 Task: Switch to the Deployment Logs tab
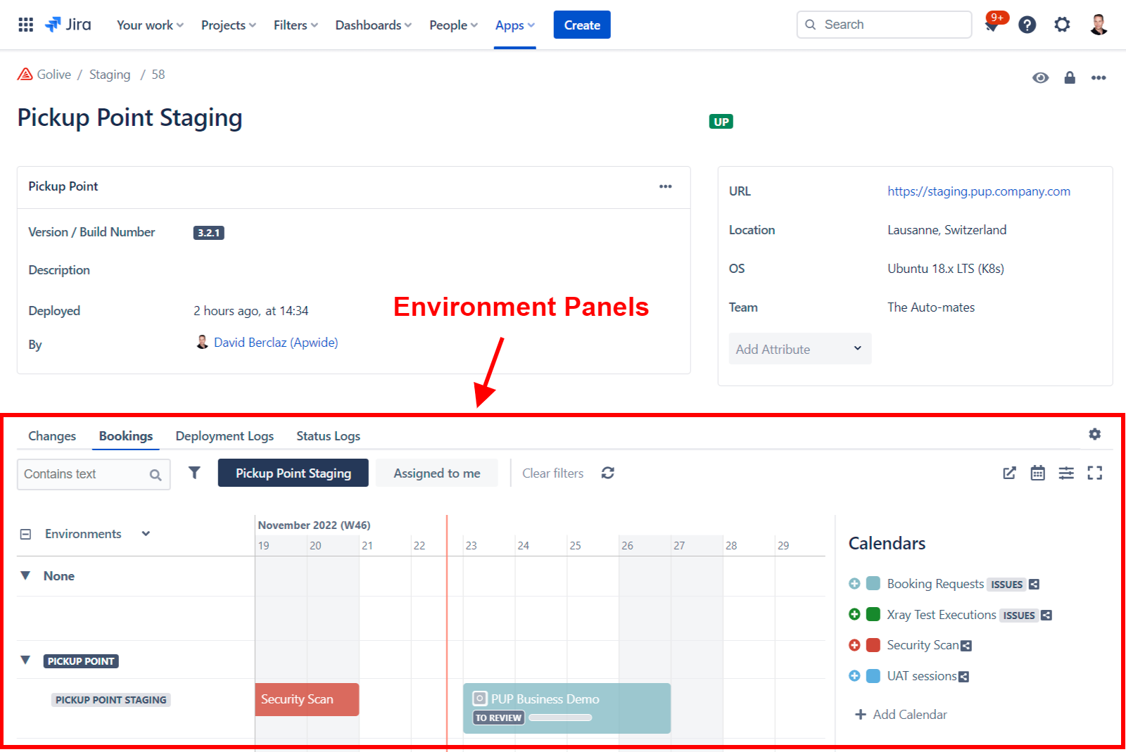(x=224, y=436)
